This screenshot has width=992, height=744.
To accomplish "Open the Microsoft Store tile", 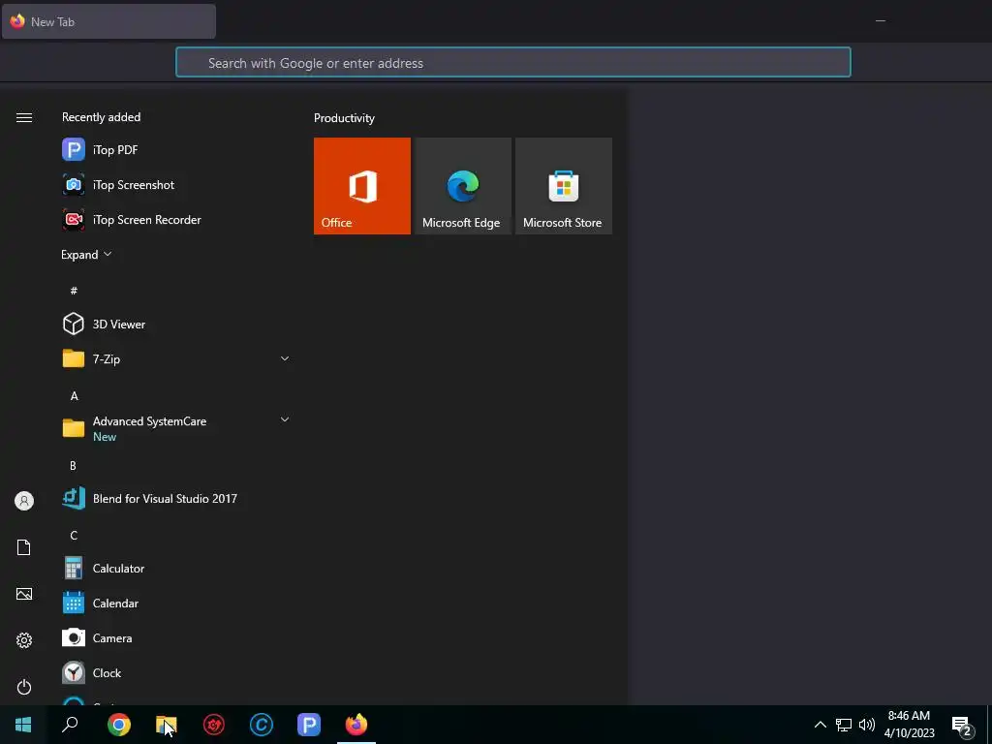I will [564, 186].
